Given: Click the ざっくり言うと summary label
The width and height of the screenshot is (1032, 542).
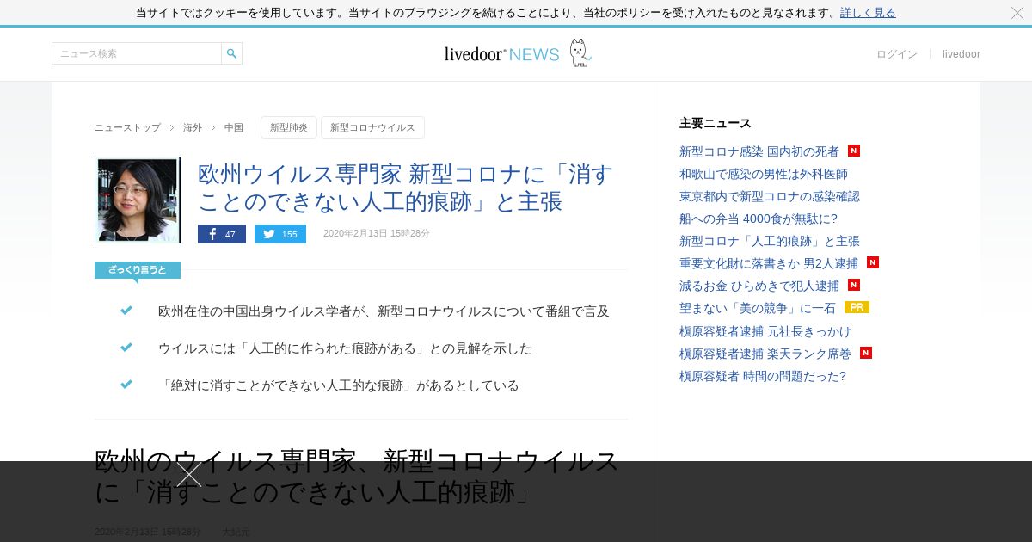Looking at the screenshot, I should [138, 270].
